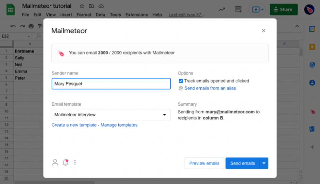
Task: Open the three-dot more options menu
Action: (75, 162)
